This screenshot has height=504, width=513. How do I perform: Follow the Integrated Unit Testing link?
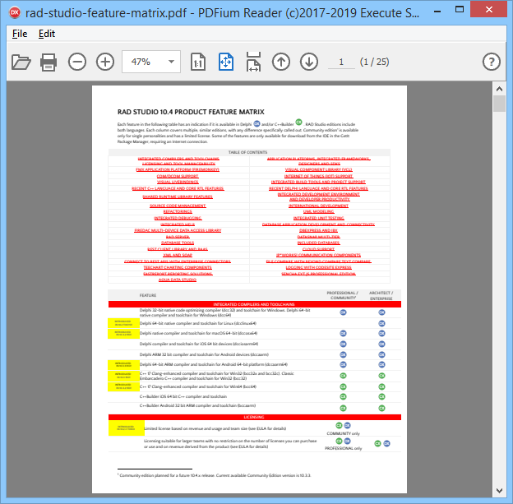point(318,218)
